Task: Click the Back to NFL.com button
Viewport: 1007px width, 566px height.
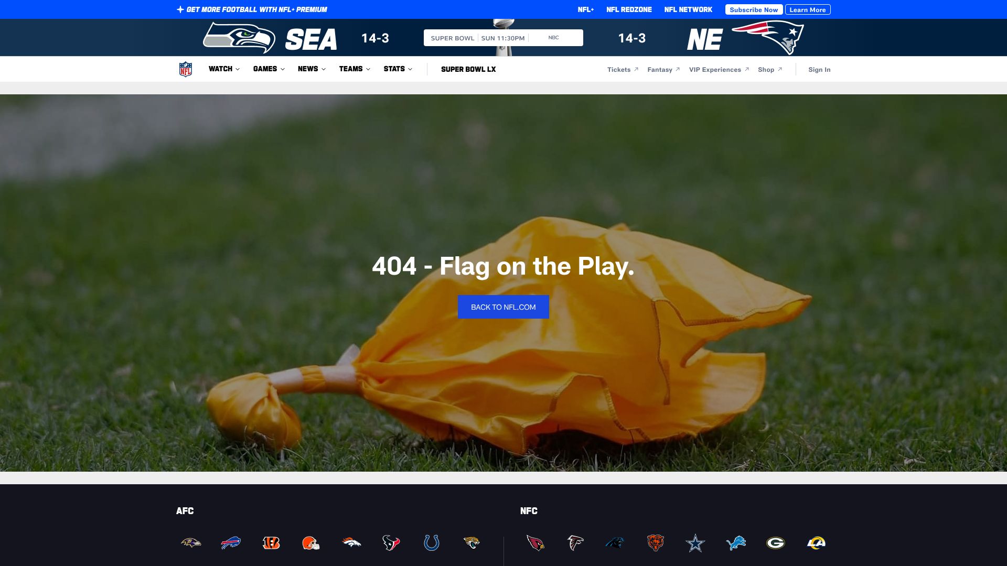Action: 503,307
